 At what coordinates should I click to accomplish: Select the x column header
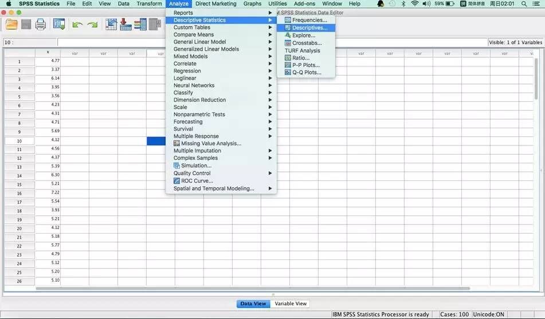coord(48,53)
